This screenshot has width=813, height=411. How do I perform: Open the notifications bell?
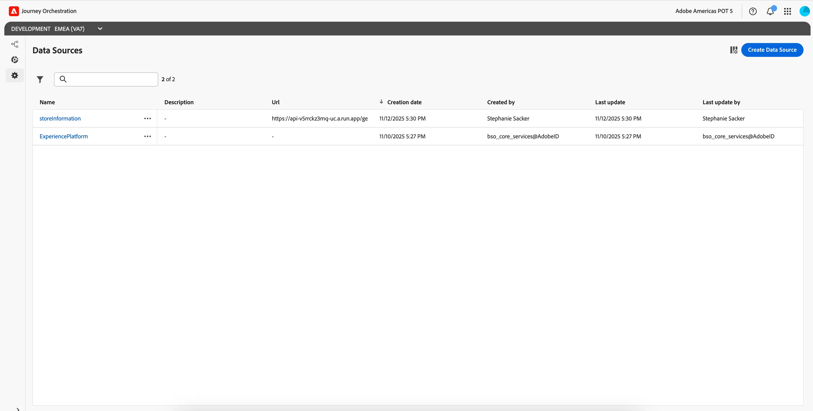770,11
